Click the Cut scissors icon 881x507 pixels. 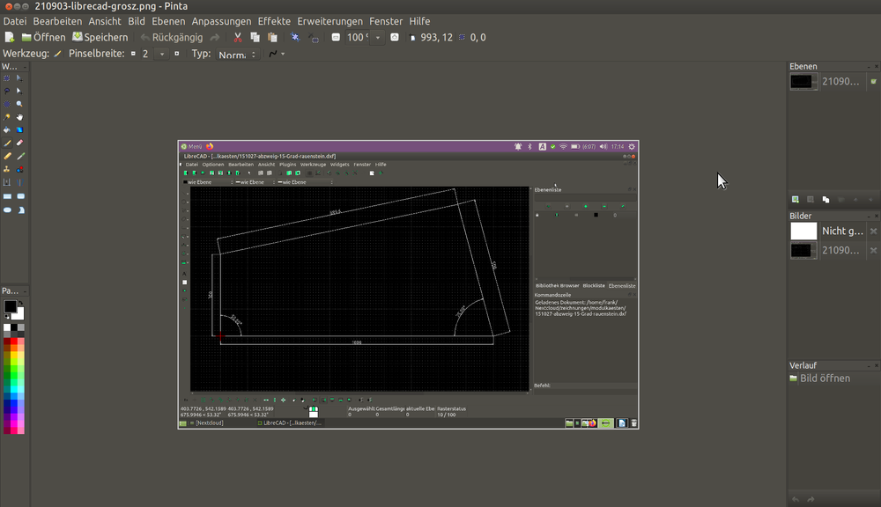coord(237,38)
